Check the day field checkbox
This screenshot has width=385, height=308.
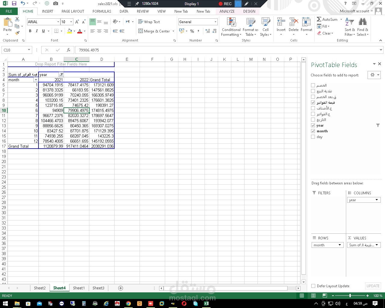[313, 137]
